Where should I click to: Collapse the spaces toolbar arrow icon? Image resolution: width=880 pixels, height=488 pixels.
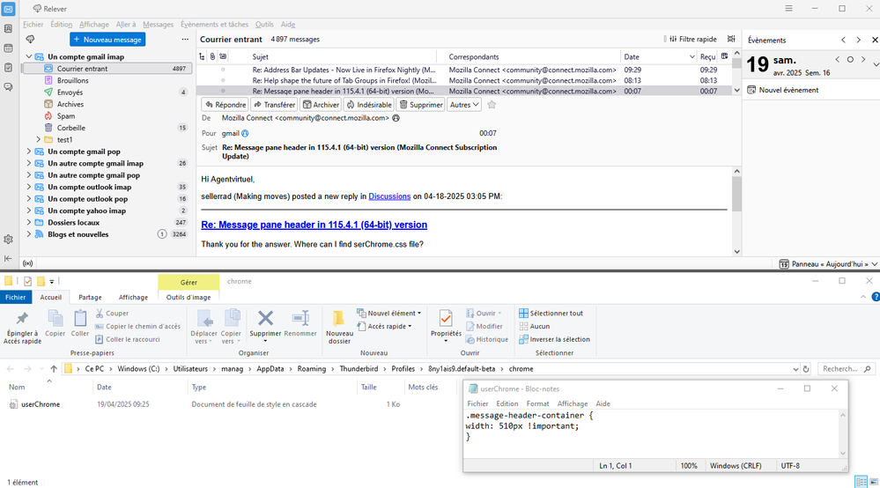click(x=9, y=259)
